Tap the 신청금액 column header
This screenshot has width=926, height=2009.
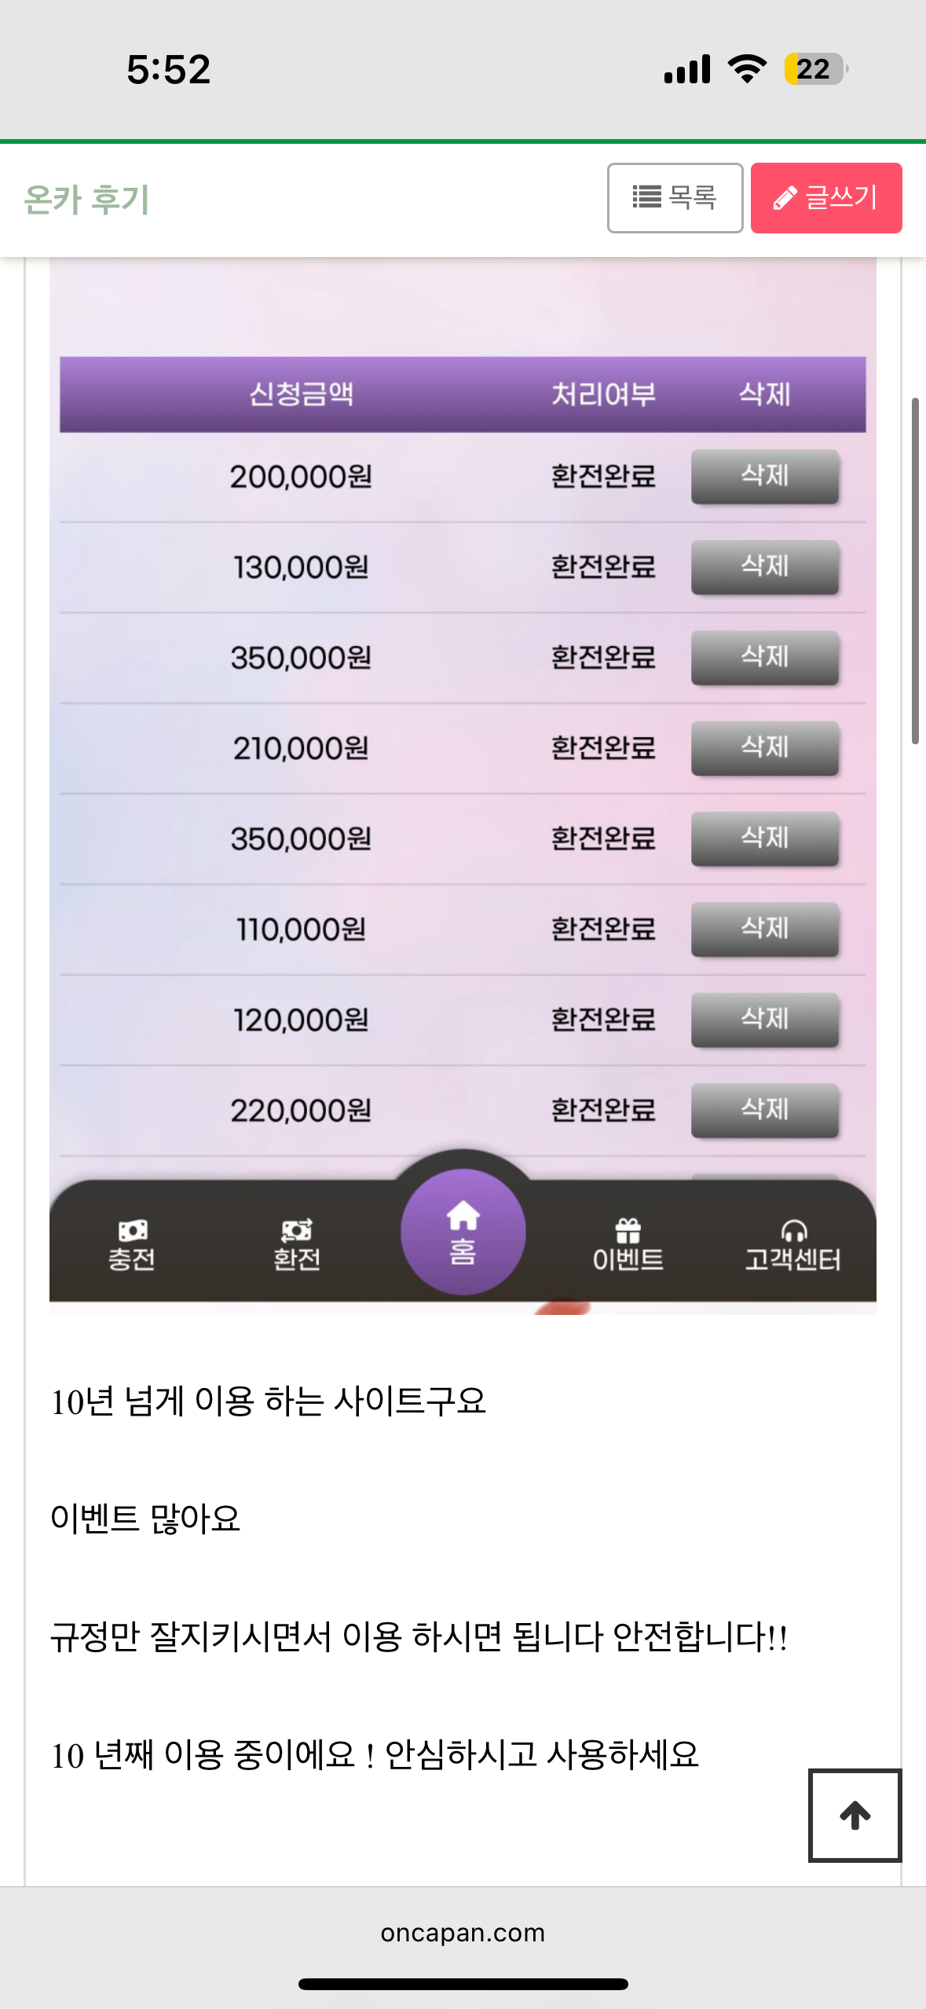tap(301, 394)
